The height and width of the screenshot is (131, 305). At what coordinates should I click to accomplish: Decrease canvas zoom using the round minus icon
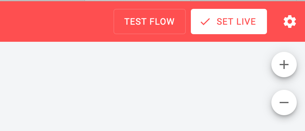pos(284,103)
